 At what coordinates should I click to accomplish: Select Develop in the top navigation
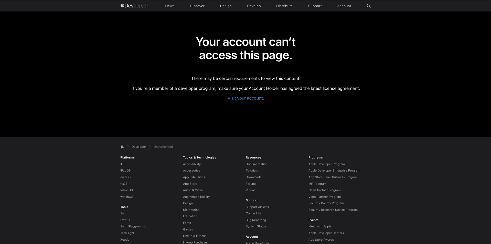[x=254, y=6]
